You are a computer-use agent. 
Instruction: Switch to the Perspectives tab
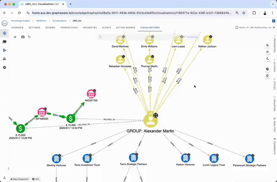pos(69,28)
